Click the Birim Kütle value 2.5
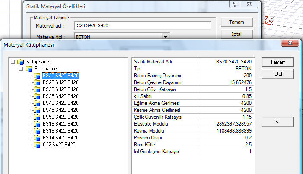 248,145
